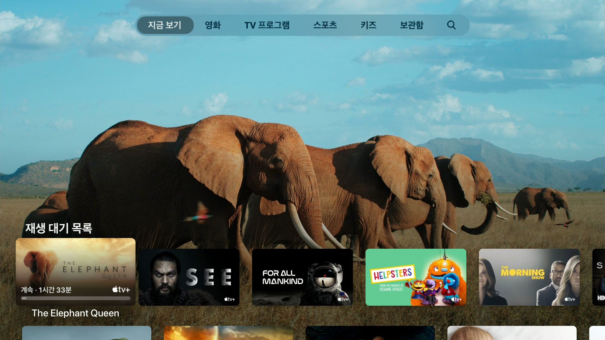Open the 보관함 library tab
The height and width of the screenshot is (340, 605).
coord(412,25)
